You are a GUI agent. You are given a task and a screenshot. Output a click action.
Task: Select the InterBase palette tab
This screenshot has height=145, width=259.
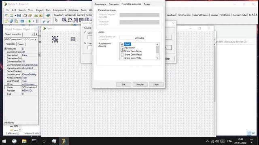(171, 15)
